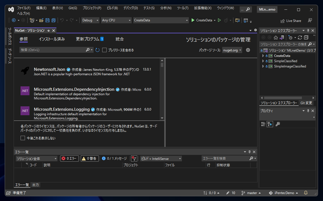Switch to the Git Changes tab

coord(306,103)
